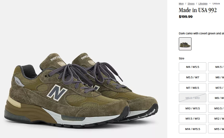Image resolution: width=224 pixels, height=138 pixels.
Task: Select size M4 / W5.5
Action: tap(193, 67)
